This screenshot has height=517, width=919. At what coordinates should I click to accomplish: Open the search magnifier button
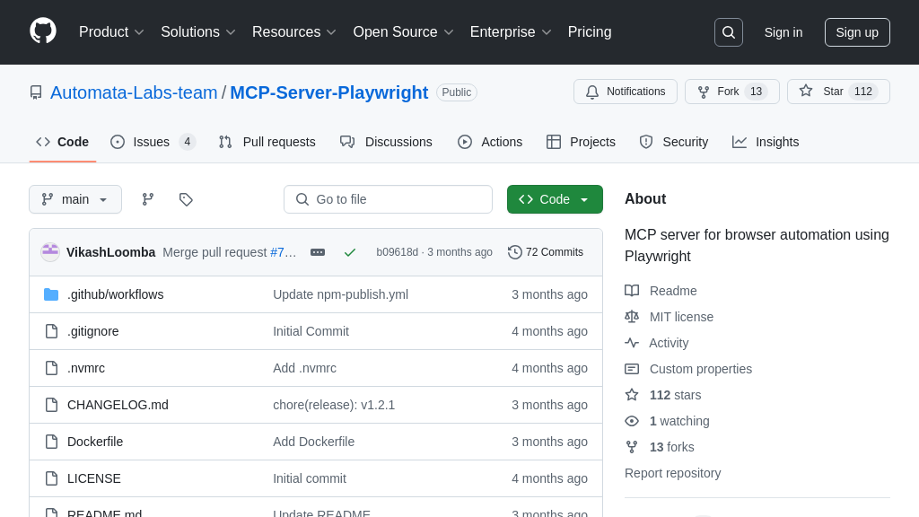pos(728,32)
